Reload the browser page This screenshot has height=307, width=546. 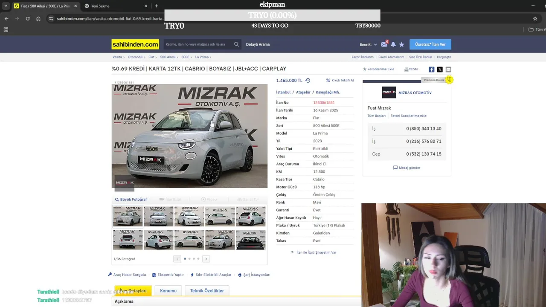(28, 19)
